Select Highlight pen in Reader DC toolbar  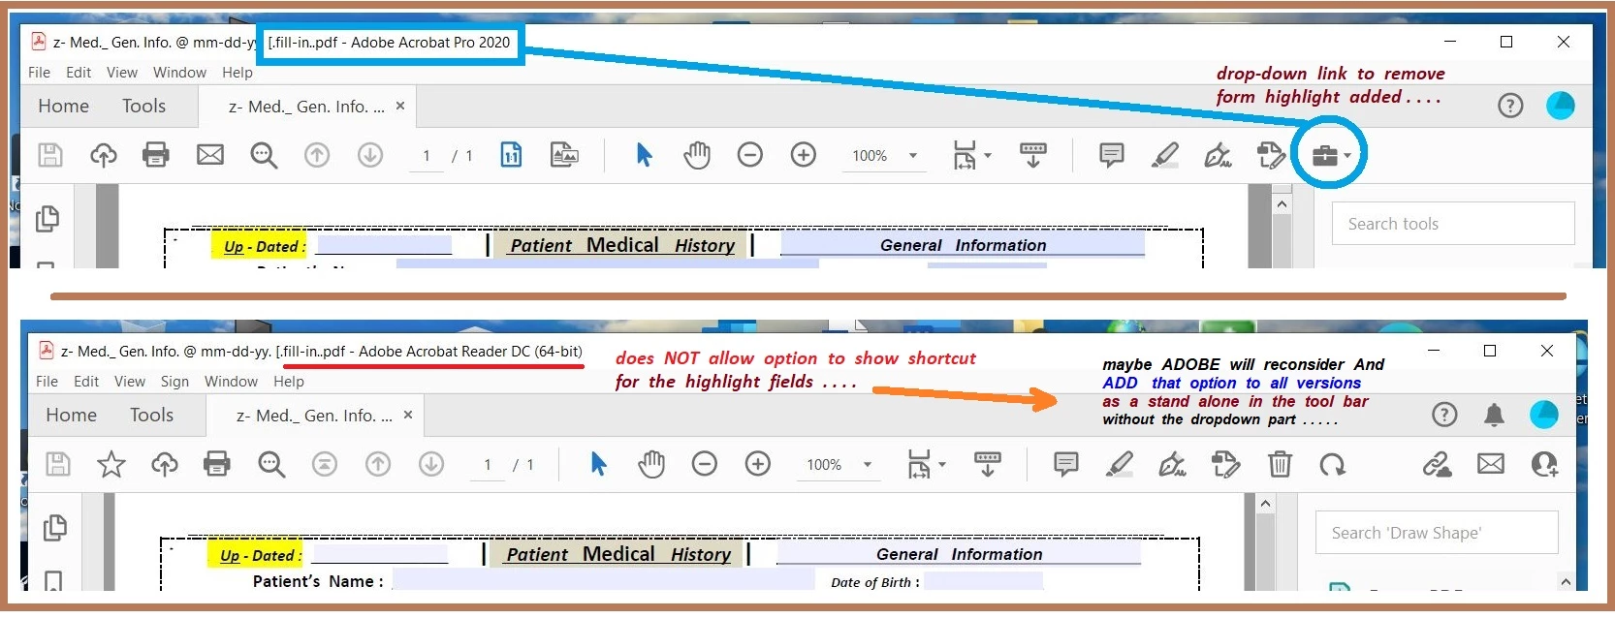1120,465
